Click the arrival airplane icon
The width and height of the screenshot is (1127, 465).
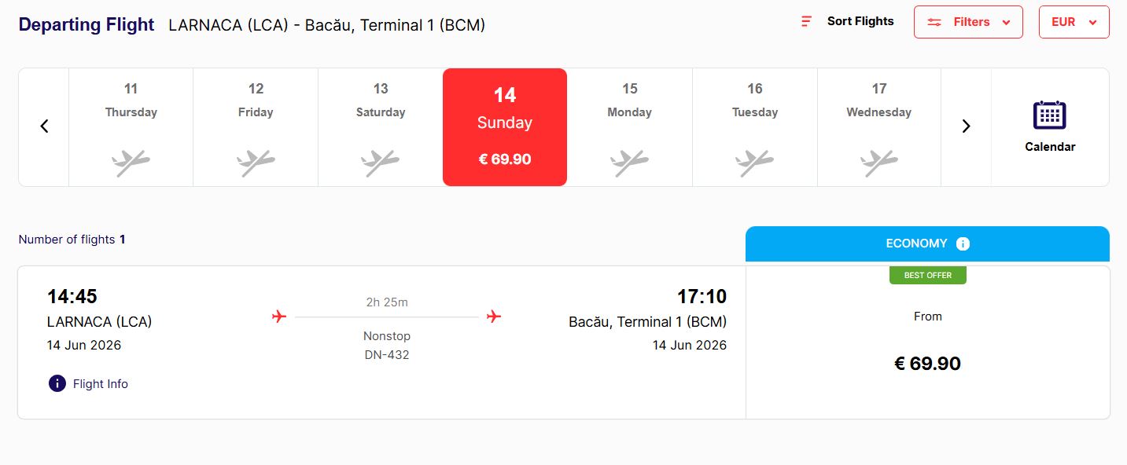494,317
